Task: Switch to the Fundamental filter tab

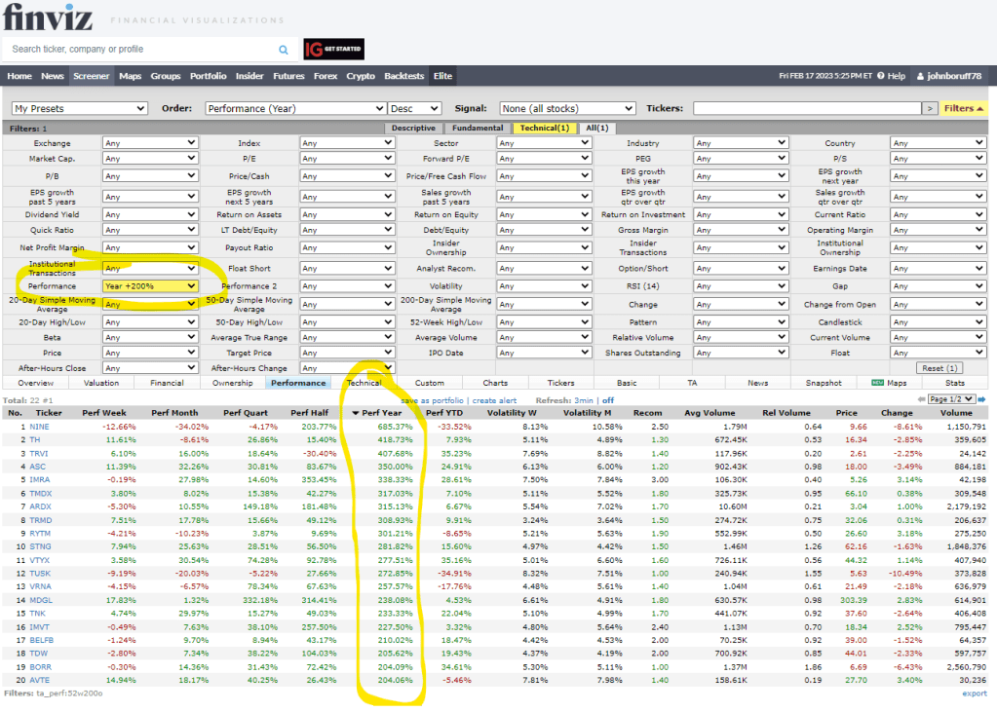Action: pyautogui.click(x=477, y=128)
